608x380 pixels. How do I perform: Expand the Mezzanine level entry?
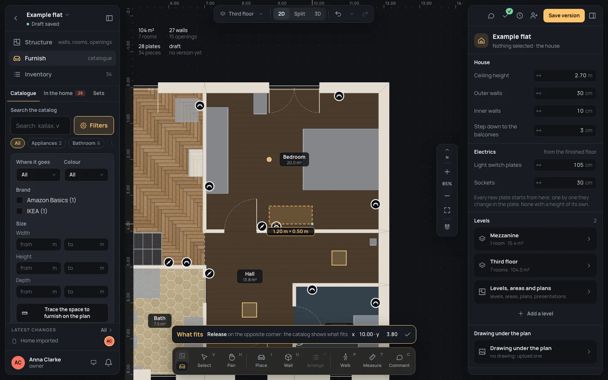pos(535,239)
